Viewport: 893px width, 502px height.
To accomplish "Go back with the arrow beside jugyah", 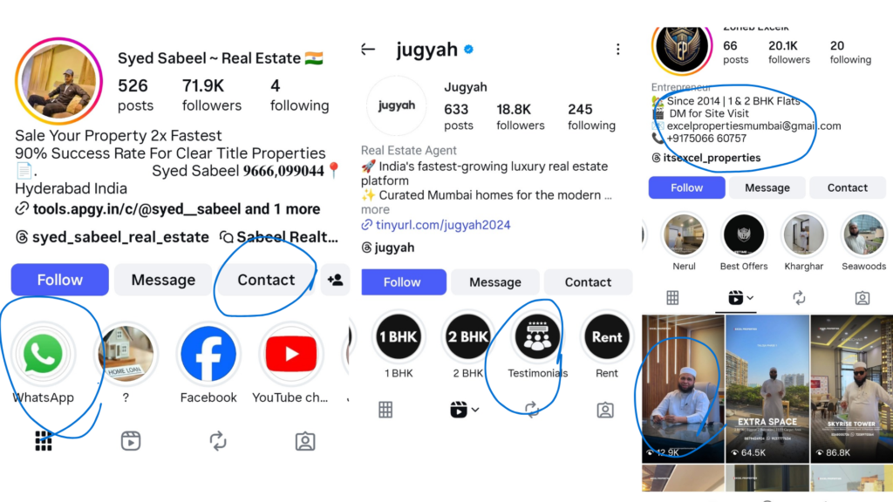I will pos(368,50).
